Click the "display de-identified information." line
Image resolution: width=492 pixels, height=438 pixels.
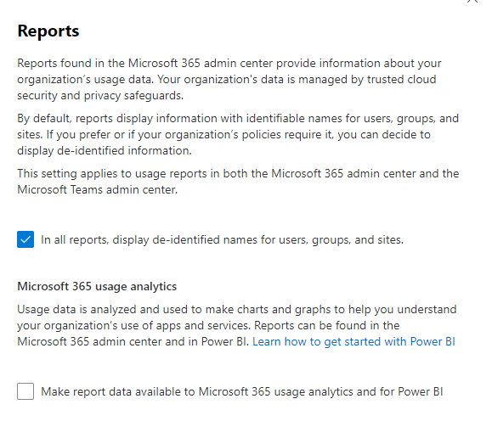(105, 151)
